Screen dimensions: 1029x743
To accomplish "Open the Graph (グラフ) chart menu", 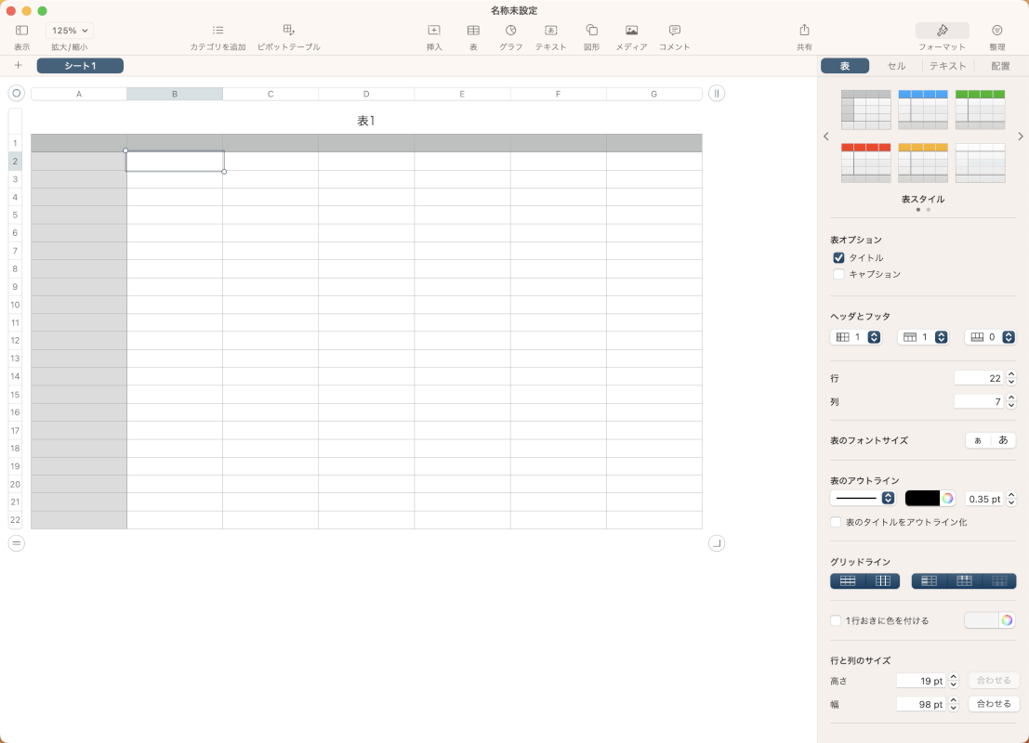I will pos(510,31).
